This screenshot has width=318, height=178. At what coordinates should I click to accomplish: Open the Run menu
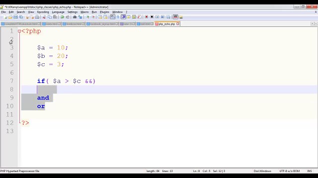coord(94,12)
